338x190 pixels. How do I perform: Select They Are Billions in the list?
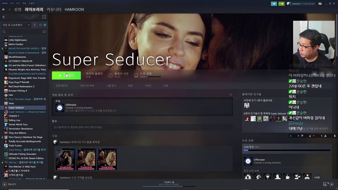pos(17,133)
